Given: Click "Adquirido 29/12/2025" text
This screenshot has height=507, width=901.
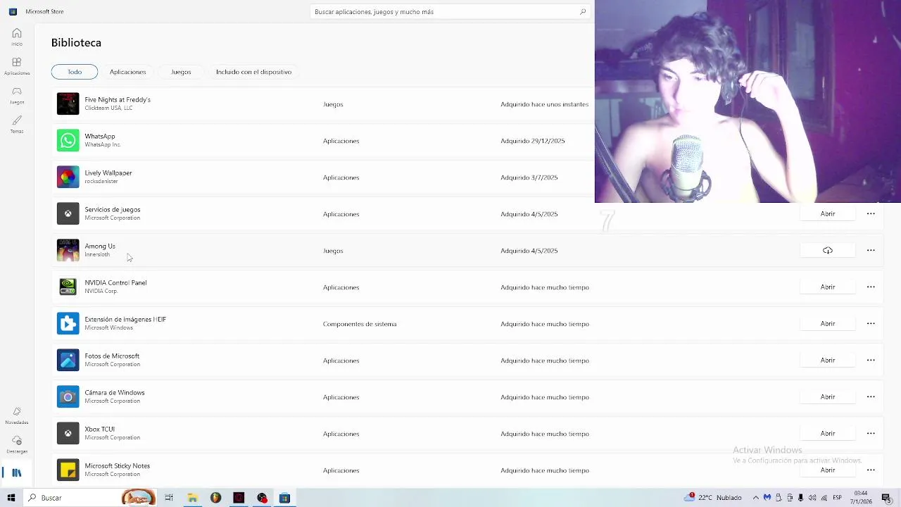Looking at the screenshot, I should (x=533, y=141).
